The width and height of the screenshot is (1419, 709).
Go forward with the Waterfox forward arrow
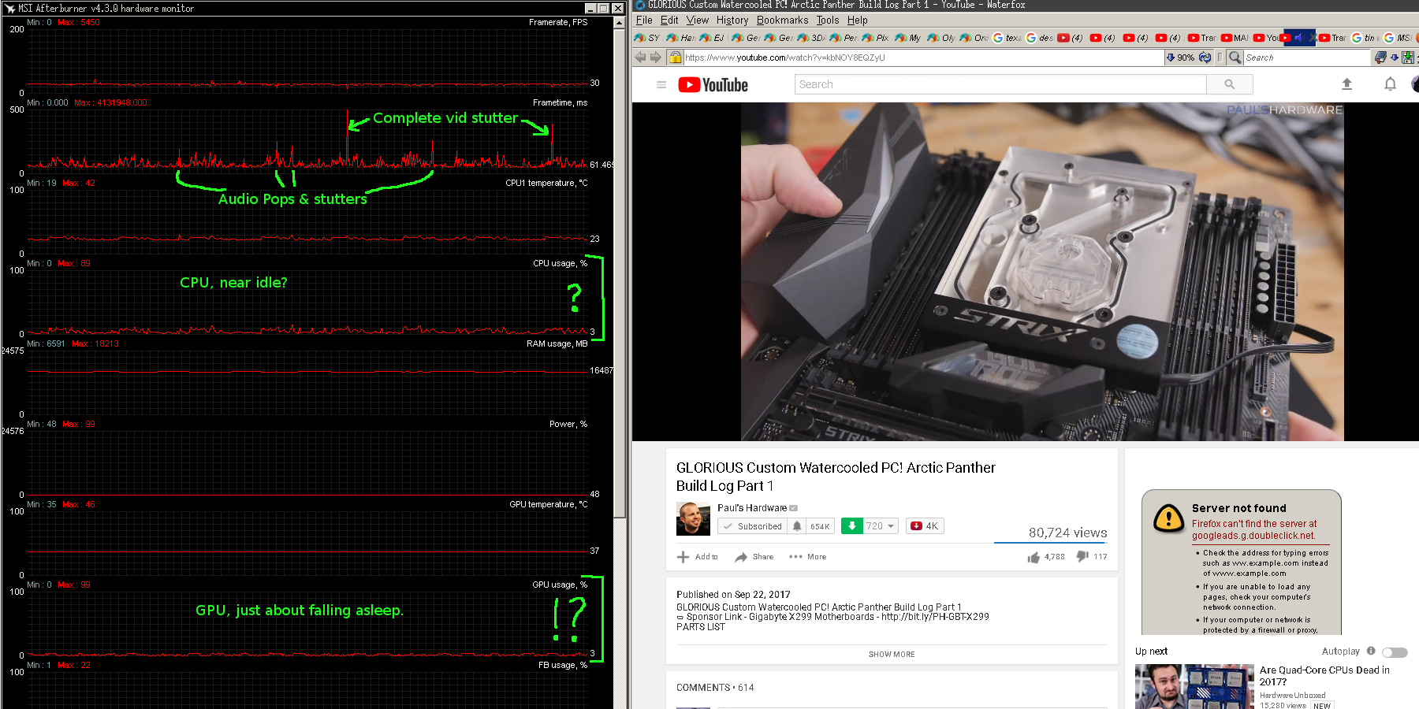(656, 58)
